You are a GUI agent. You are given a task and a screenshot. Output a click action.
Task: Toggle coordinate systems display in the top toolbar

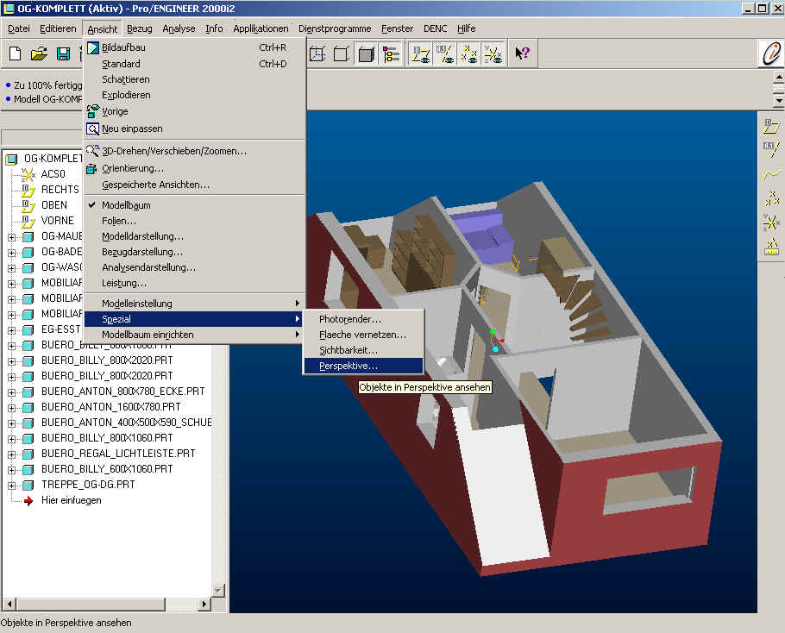point(493,53)
